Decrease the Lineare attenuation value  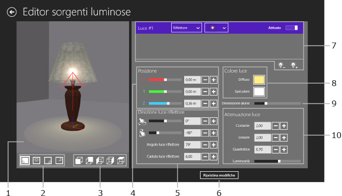[275, 138]
